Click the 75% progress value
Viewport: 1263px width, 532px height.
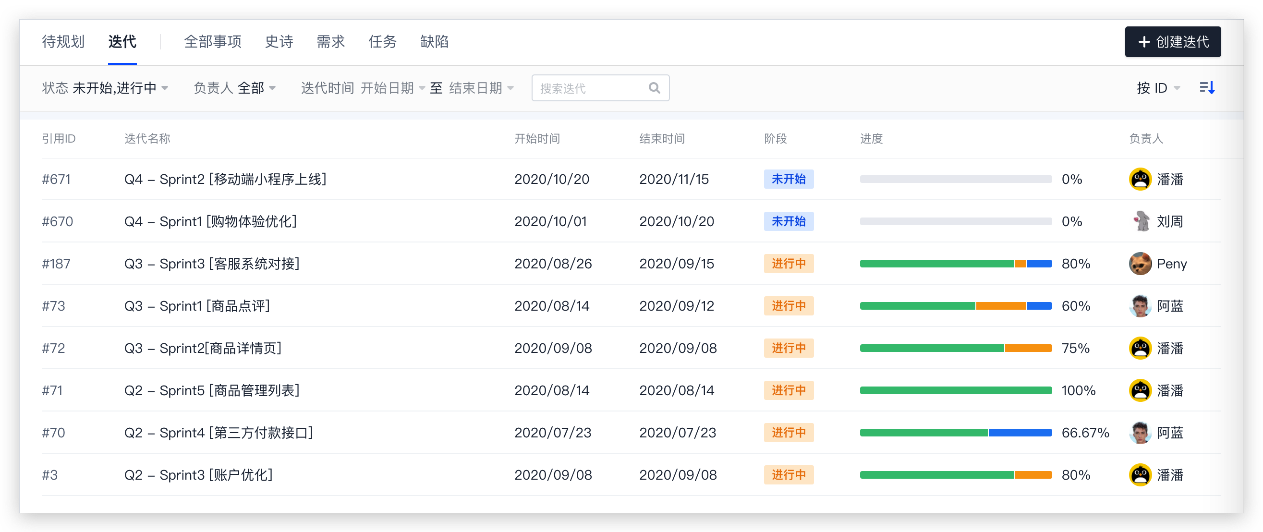(1075, 348)
